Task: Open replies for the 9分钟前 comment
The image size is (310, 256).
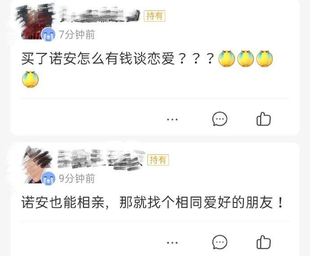Action: tap(220, 242)
